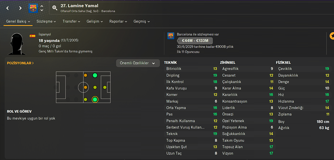334x160 pixels.
Task: Open the Sözleşme dropdown menu
Action: click(46, 22)
